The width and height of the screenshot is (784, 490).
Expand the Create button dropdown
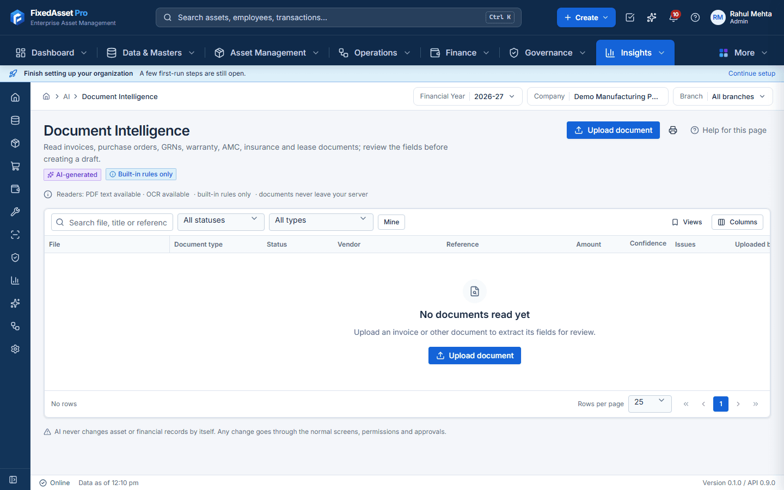point(586,17)
